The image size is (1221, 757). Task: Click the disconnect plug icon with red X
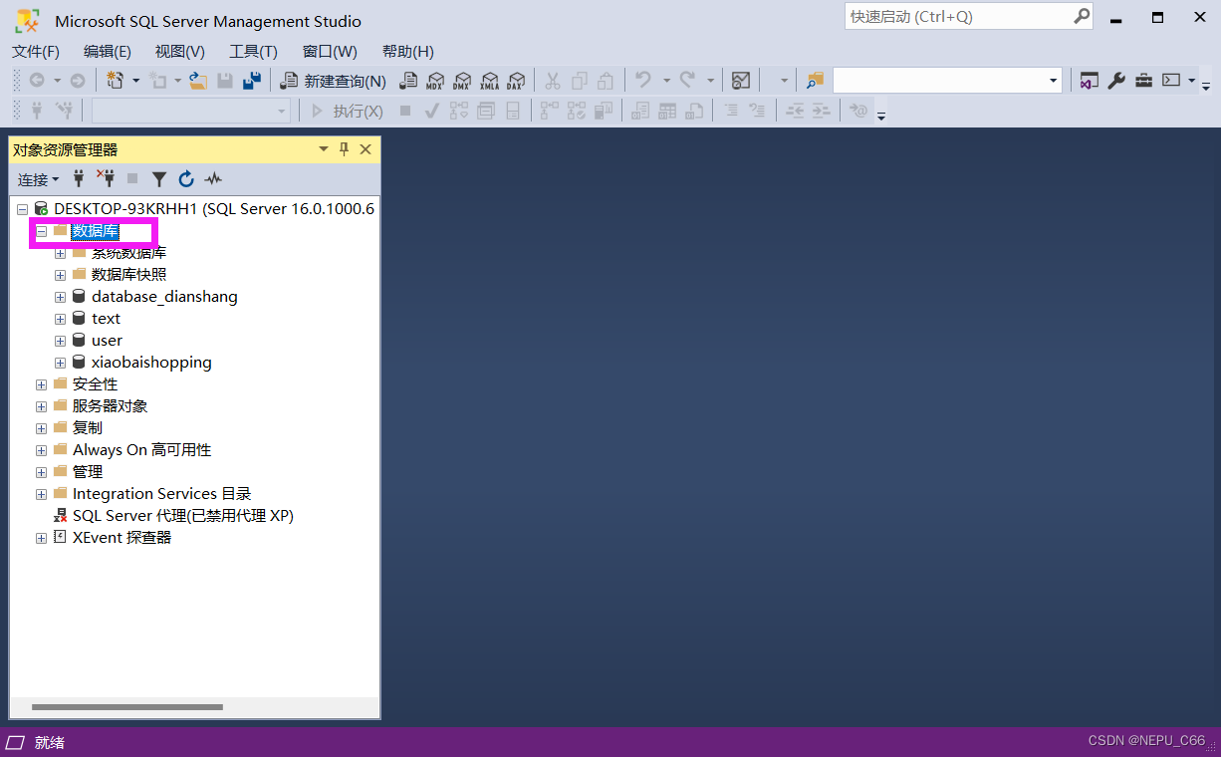tap(106, 178)
